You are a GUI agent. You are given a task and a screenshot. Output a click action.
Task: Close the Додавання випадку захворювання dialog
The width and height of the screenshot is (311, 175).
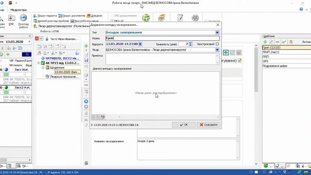coord(218,25)
